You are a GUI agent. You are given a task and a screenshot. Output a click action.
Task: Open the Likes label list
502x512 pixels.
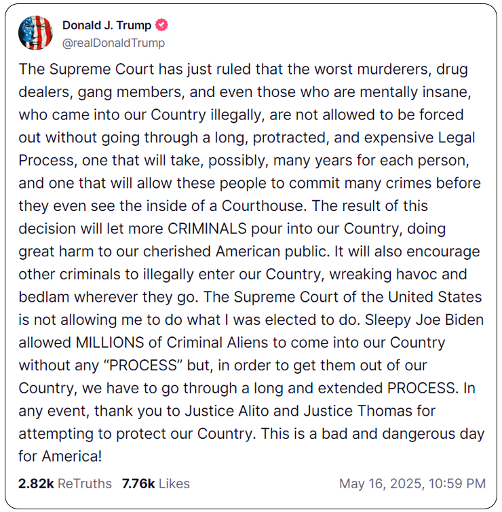pyautogui.click(x=174, y=484)
